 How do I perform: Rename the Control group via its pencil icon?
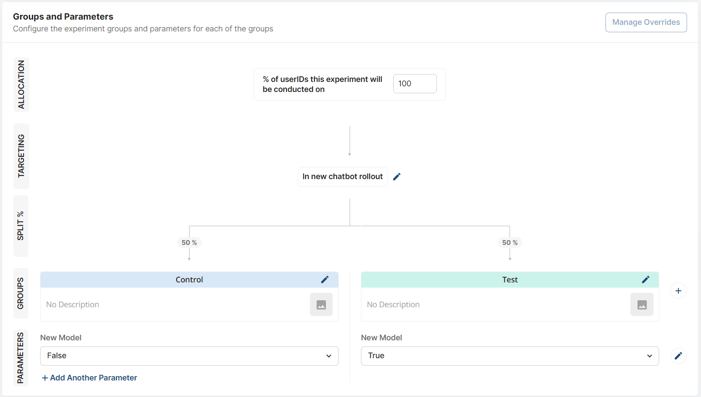325,279
